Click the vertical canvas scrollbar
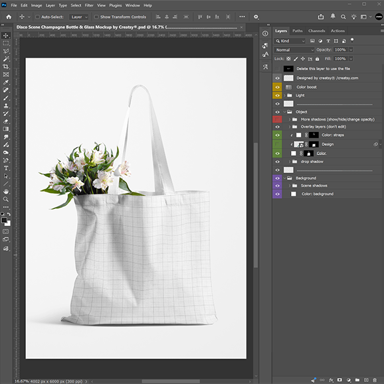The width and height of the screenshot is (384, 384). click(x=255, y=205)
